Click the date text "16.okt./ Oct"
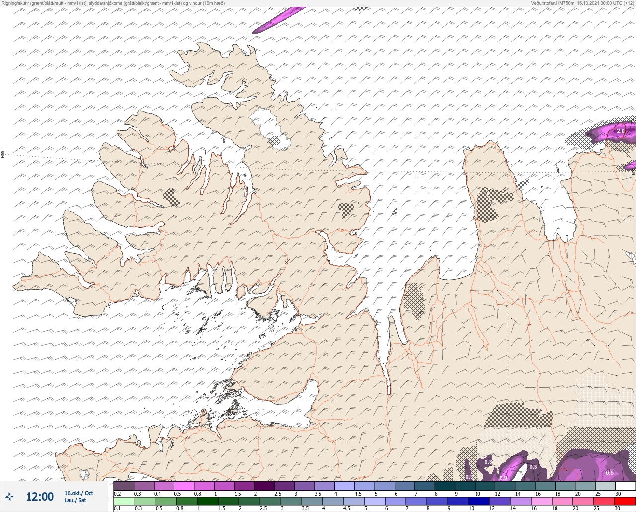 (x=79, y=493)
